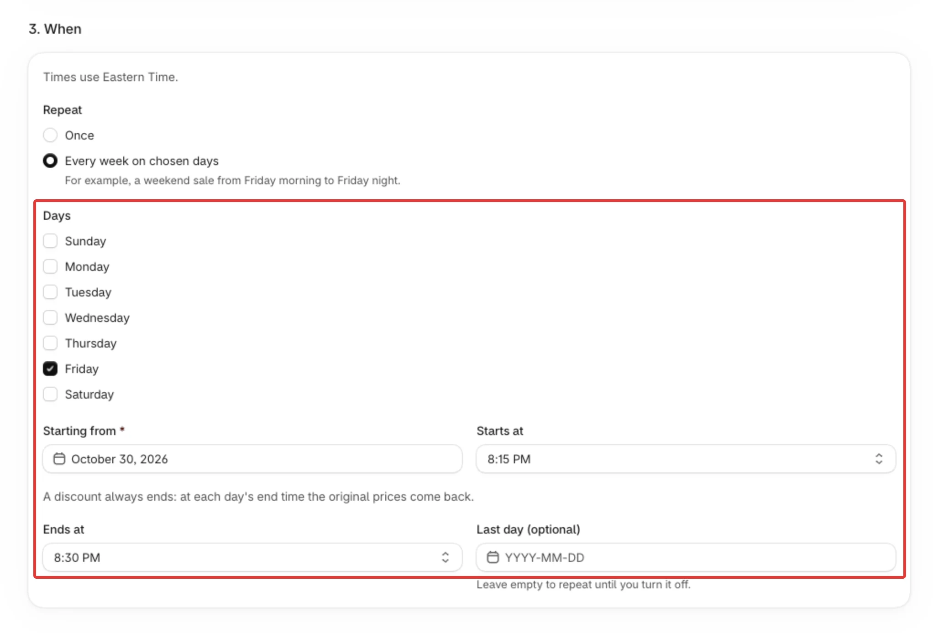The height and width of the screenshot is (633, 933).
Task: Click the '3. When' section heading
Action: (x=55, y=29)
